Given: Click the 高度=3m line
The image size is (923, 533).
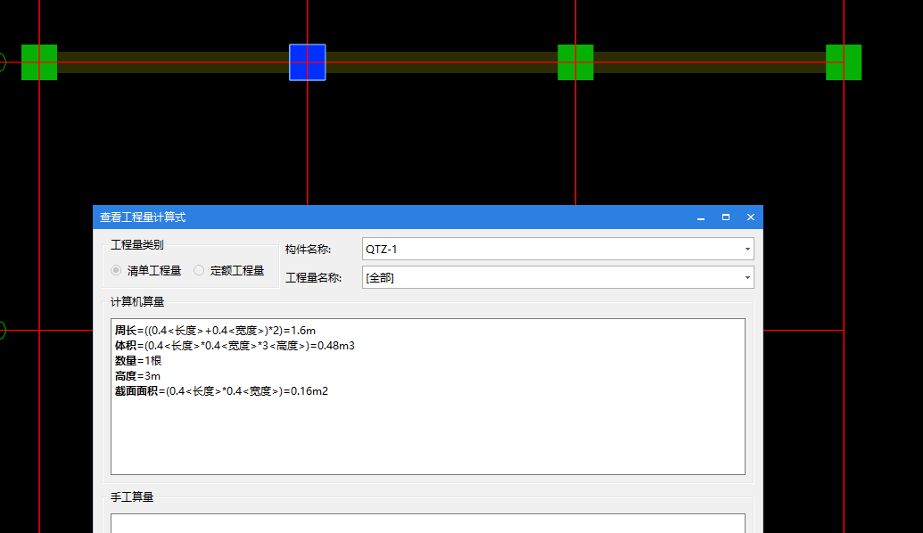Looking at the screenshot, I should 137,376.
